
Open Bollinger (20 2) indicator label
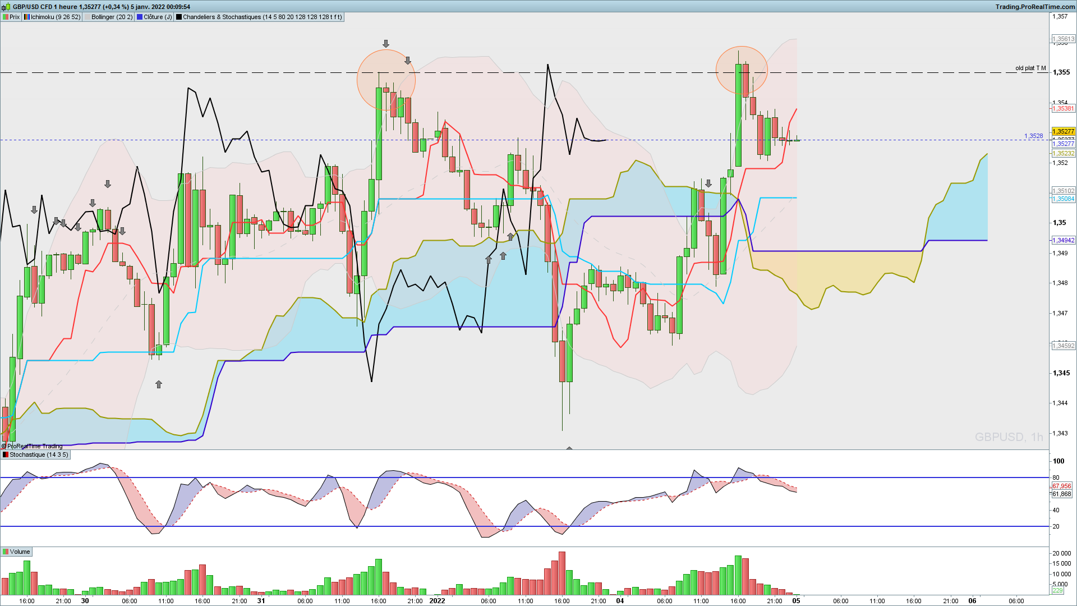(112, 17)
